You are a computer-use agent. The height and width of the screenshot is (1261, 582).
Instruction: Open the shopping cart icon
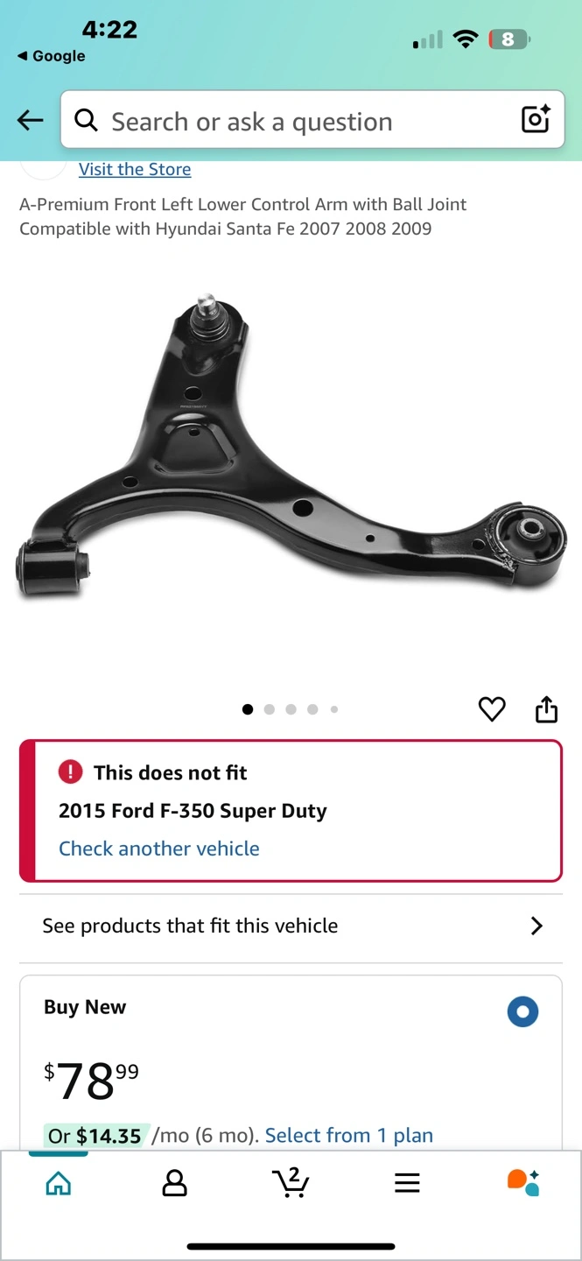coord(291,1182)
